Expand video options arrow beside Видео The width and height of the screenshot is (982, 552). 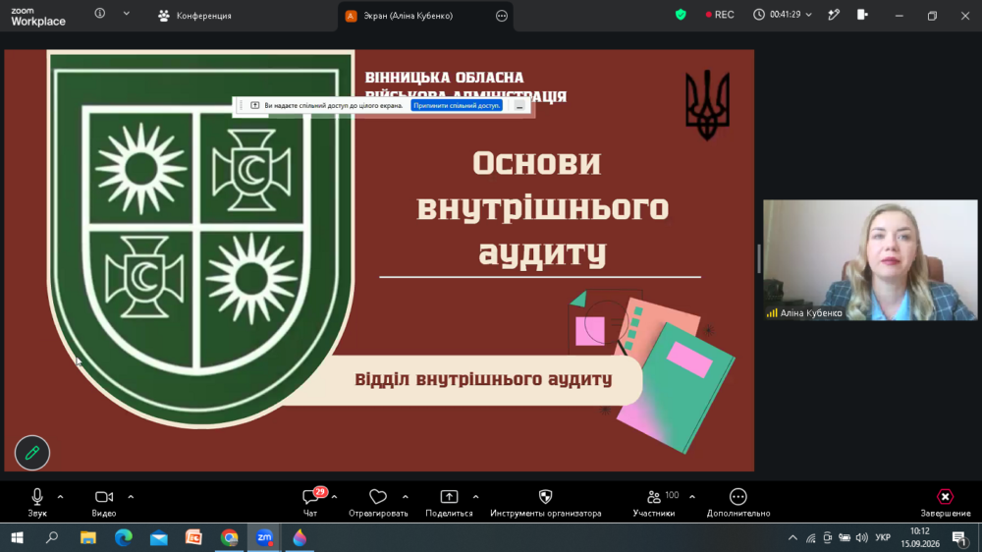click(131, 497)
